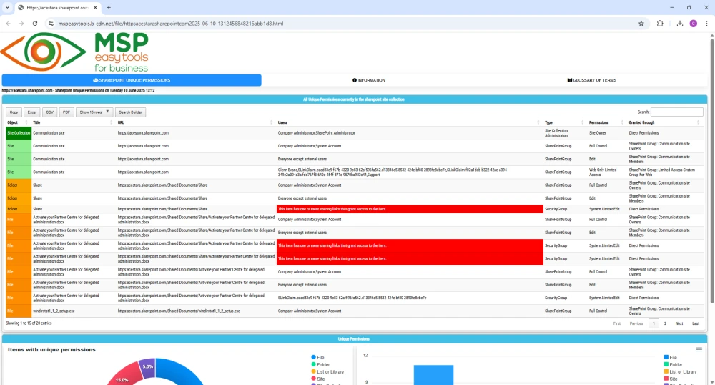Toggle File series in bar chart legend
Image resolution: width=715 pixels, height=385 pixels.
[671, 357]
